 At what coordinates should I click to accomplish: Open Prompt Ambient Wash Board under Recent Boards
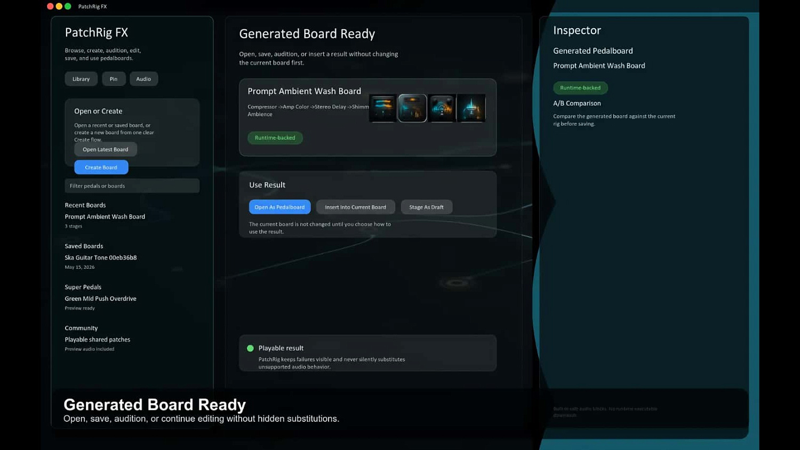tap(105, 216)
